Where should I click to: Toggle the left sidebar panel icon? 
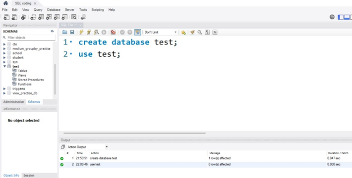tap(341, 17)
